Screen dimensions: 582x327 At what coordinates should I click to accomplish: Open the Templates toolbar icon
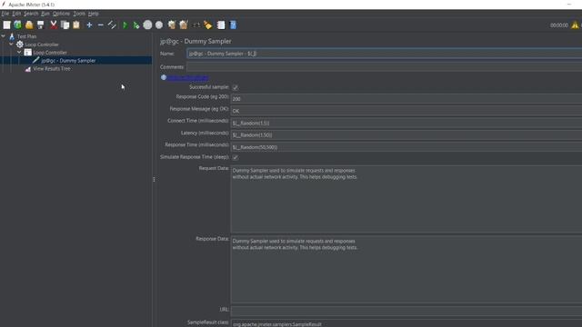pyautogui.click(x=18, y=25)
